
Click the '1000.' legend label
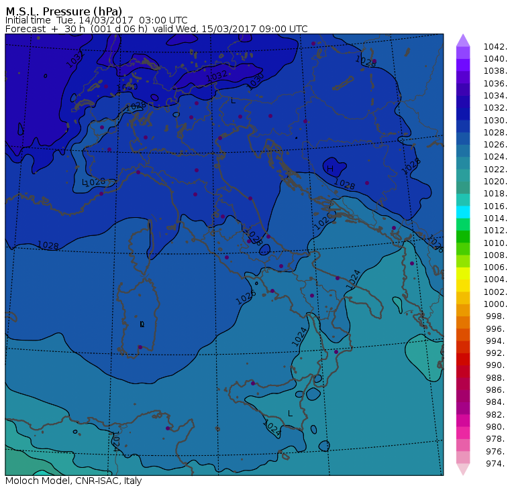(x=495, y=304)
